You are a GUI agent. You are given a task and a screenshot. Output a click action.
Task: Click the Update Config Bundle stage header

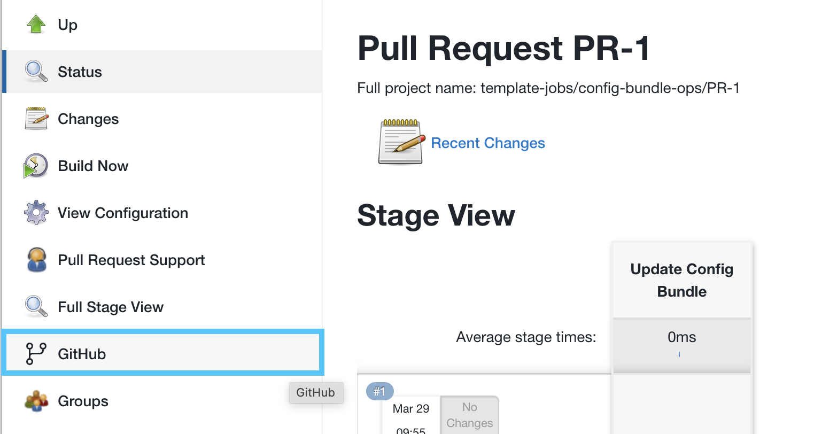tap(681, 280)
